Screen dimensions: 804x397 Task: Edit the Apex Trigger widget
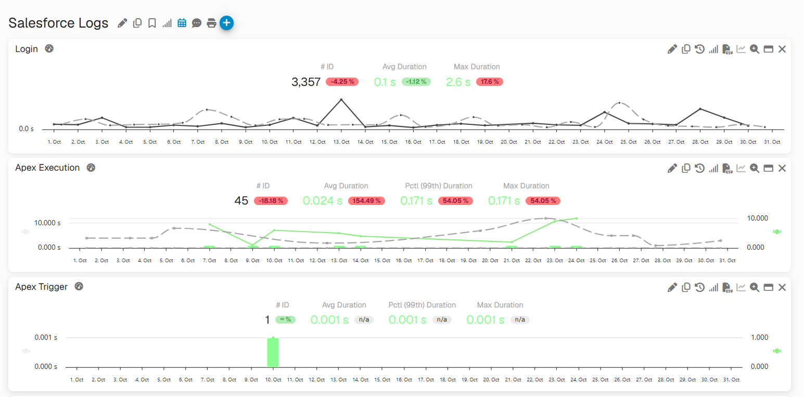672,287
